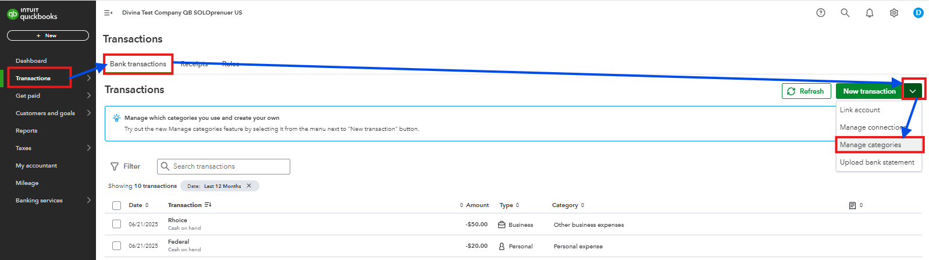929x260 pixels.
Task: Collapse the sidebar navigation menu icon
Action: pyautogui.click(x=108, y=13)
